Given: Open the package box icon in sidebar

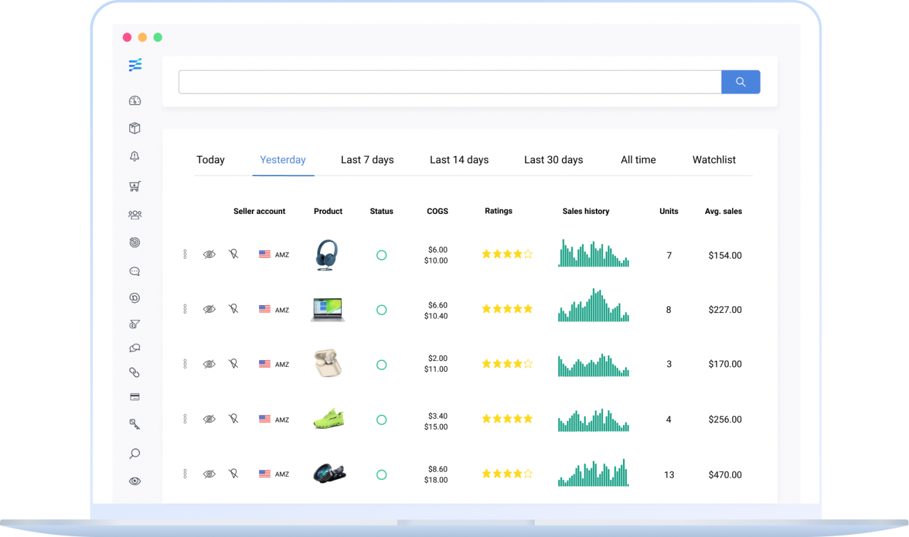Looking at the screenshot, I should [x=134, y=128].
